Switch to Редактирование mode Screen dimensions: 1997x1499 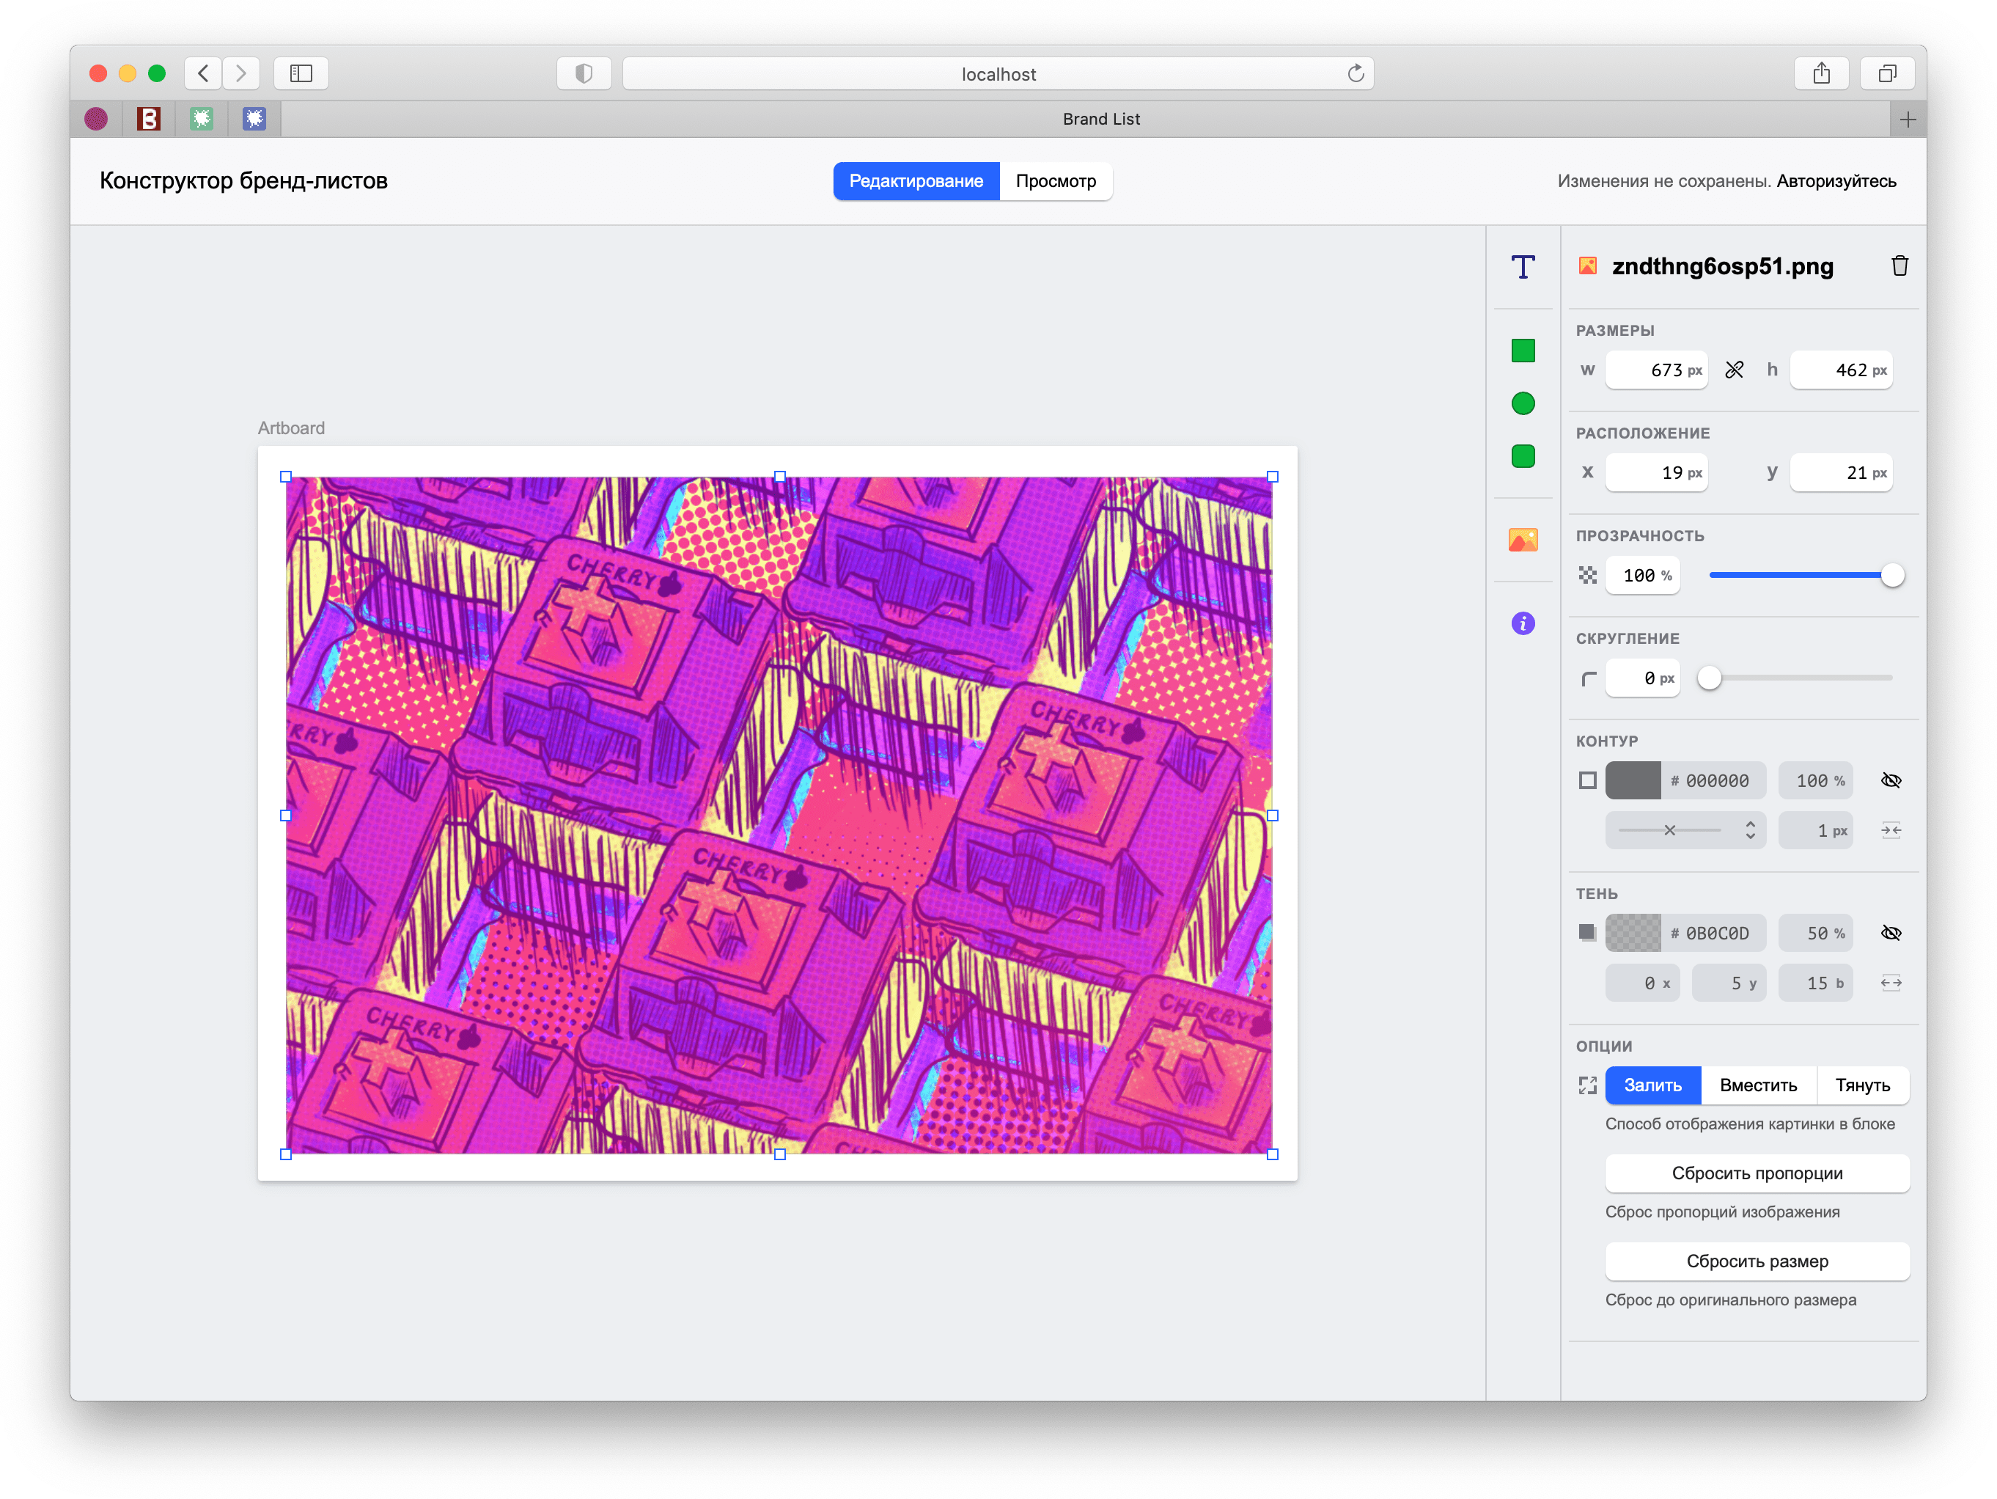[x=916, y=180]
